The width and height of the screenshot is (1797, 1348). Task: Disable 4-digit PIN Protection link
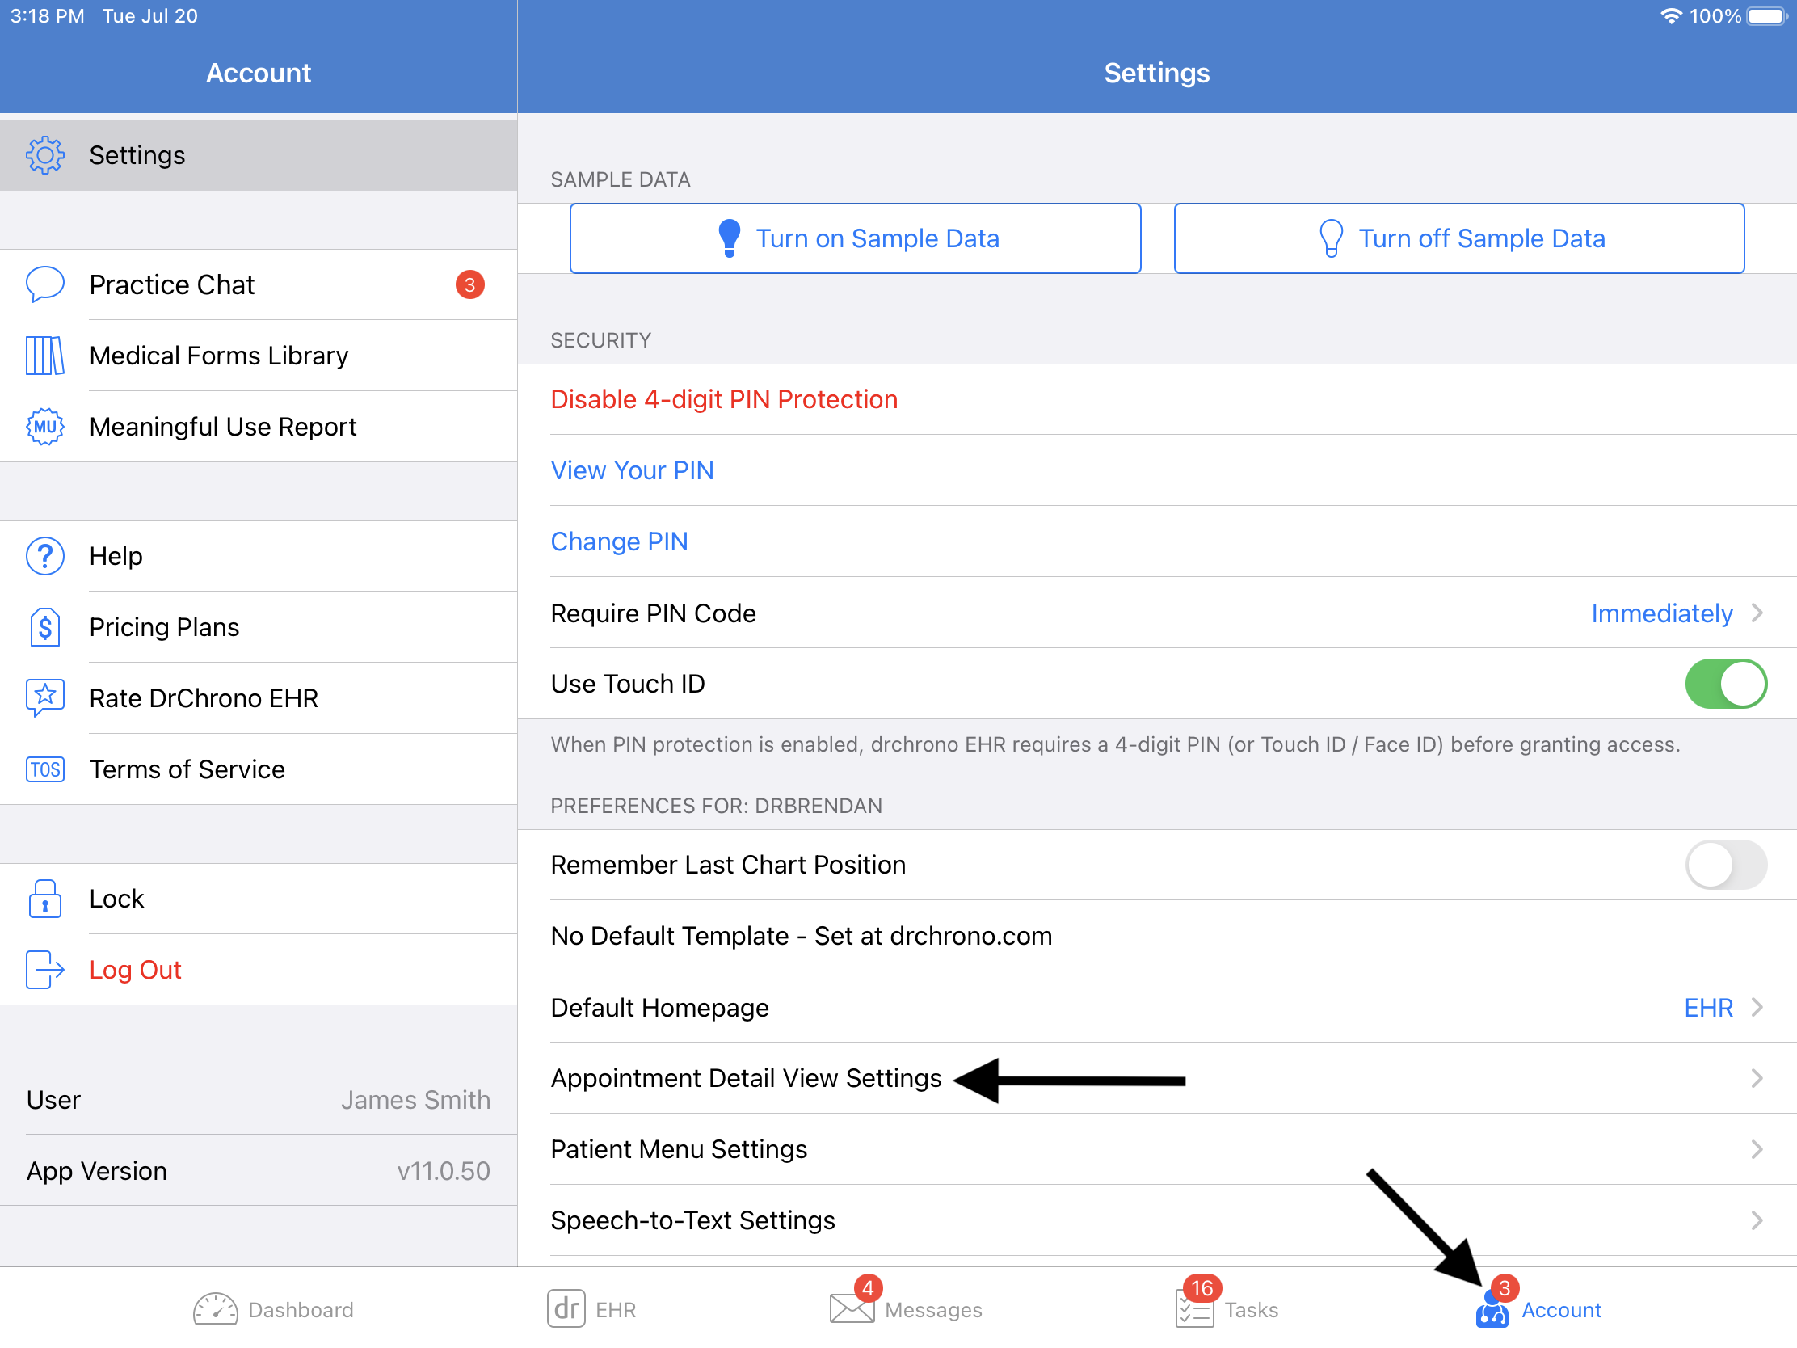click(x=725, y=399)
